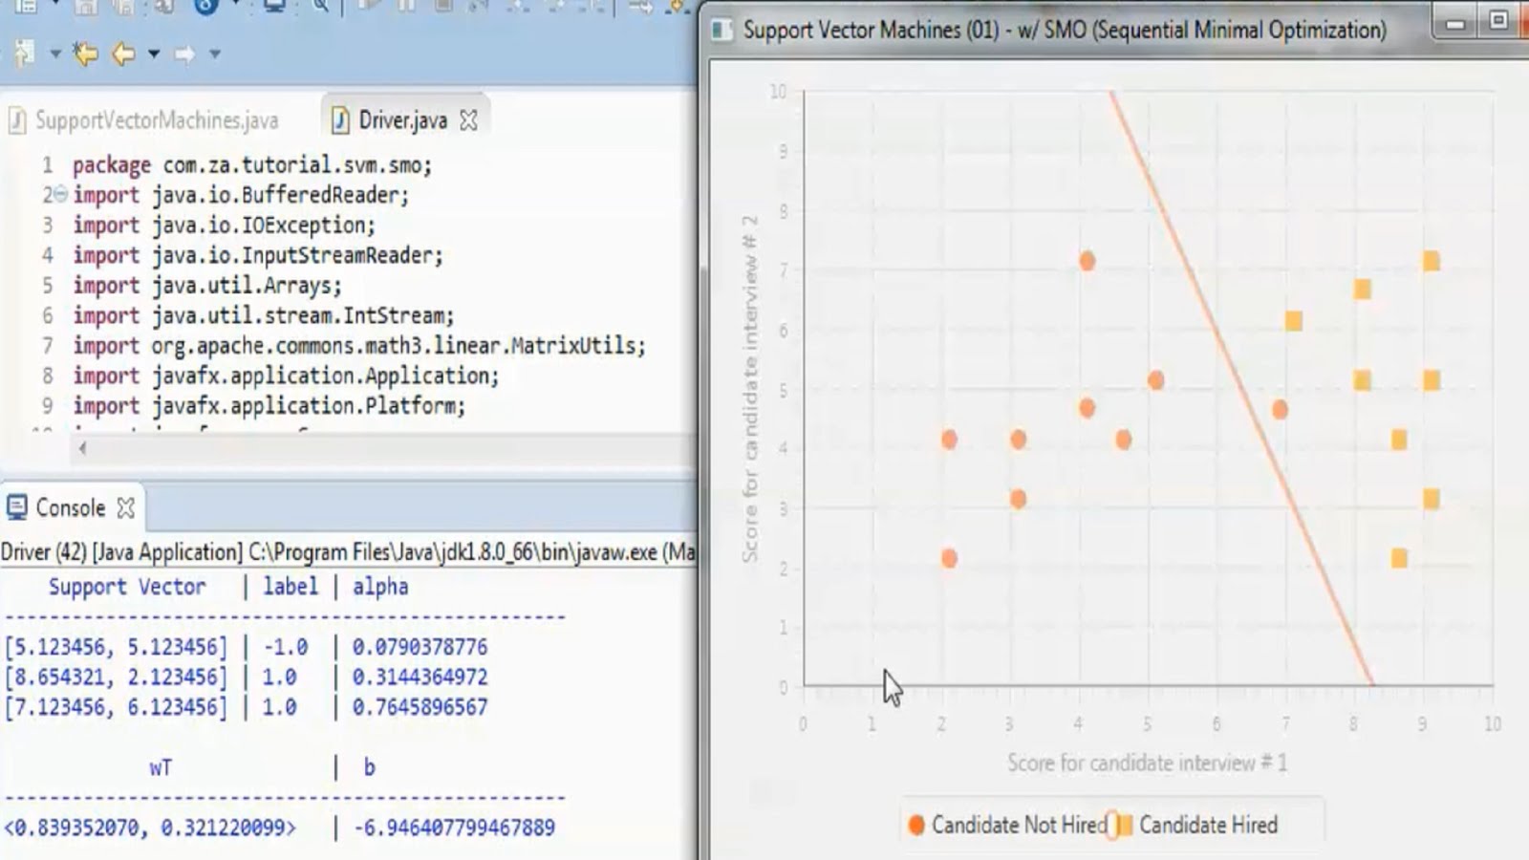
Task: Collapse the imports fold marker at line 2
Action: pyautogui.click(x=60, y=194)
